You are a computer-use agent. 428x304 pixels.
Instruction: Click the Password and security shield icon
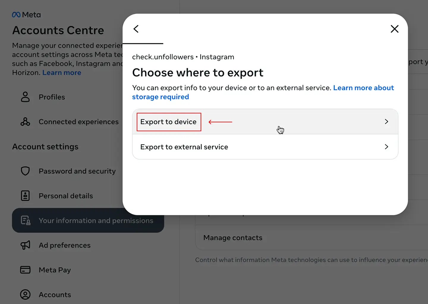(25, 171)
